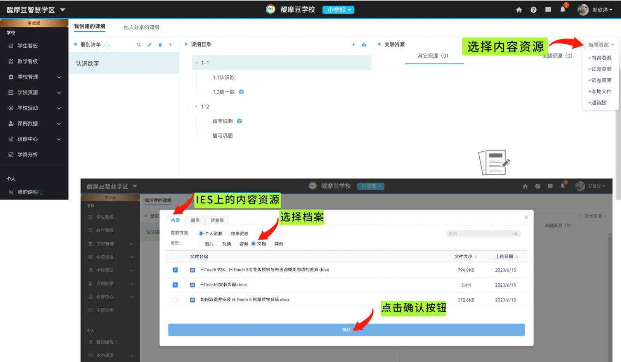Click the home icon in top bar

click(x=519, y=10)
